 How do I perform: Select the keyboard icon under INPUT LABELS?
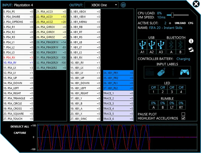[x=150, y=72]
